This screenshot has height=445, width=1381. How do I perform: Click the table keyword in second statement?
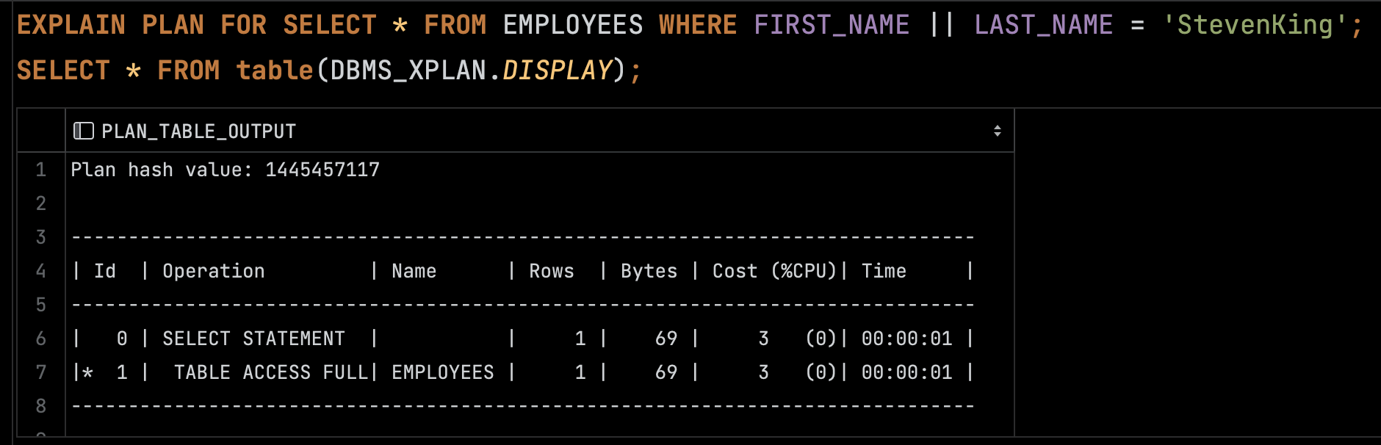tap(275, 70)
